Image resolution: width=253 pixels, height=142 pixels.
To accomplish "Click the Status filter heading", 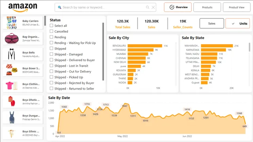I will 55,20.
